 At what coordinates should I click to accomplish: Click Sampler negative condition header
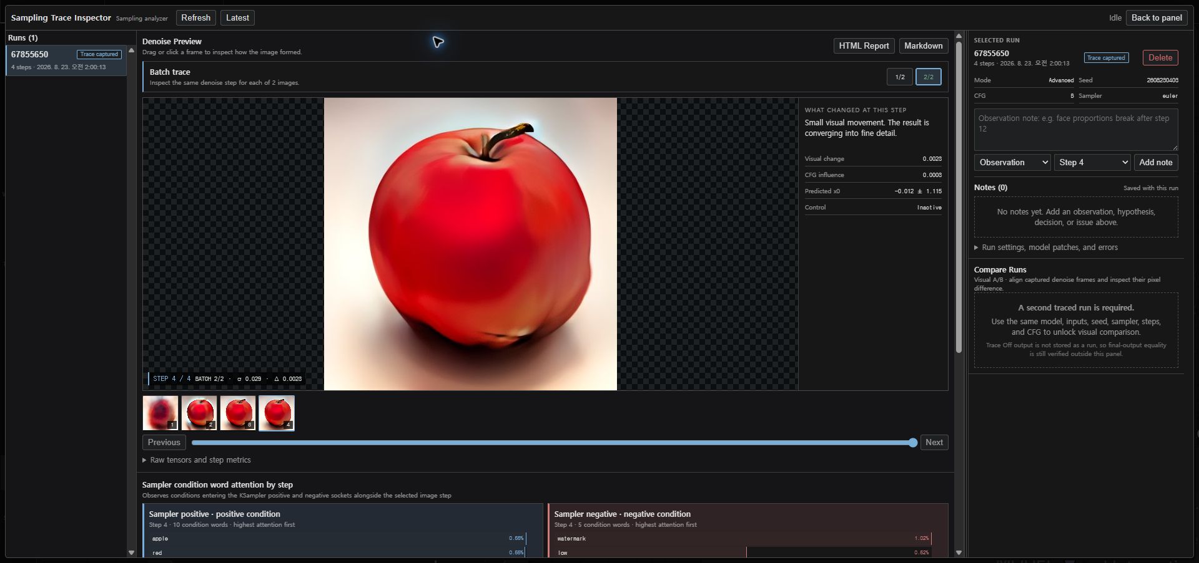click(x=622, y=514)
